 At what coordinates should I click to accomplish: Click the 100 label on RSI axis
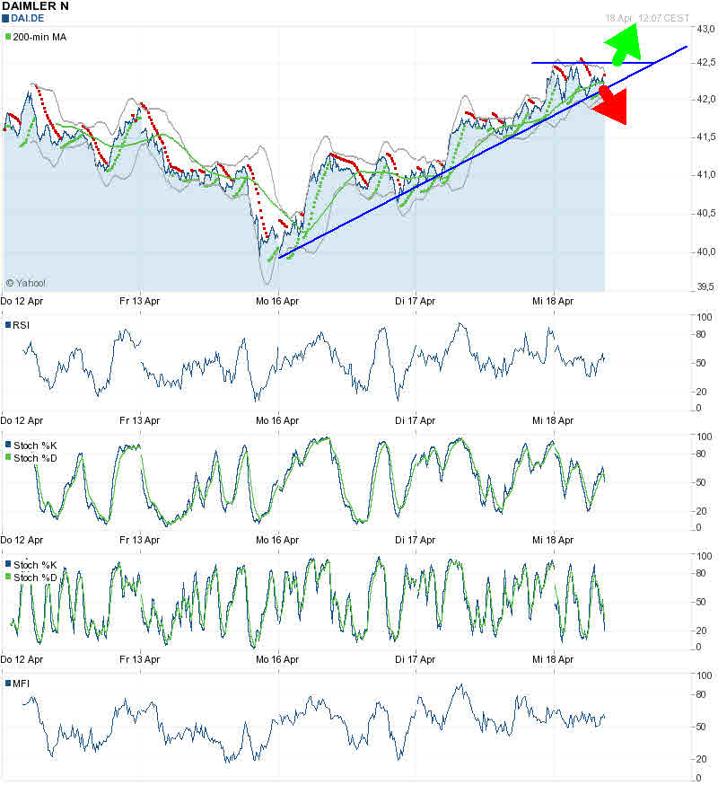[x=704, y=317]
